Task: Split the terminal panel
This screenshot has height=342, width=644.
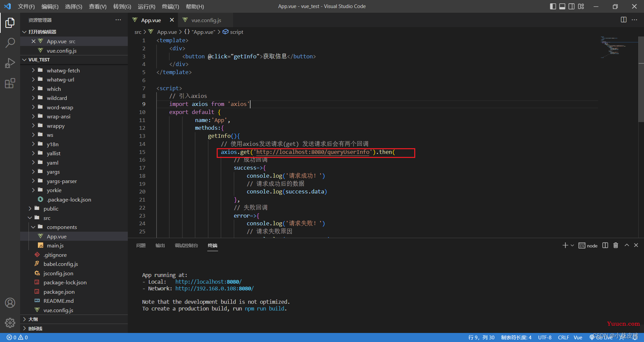Action: click(605, 245)
